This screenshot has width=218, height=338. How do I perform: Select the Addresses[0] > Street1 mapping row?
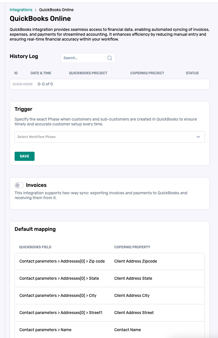click(109, 313)
